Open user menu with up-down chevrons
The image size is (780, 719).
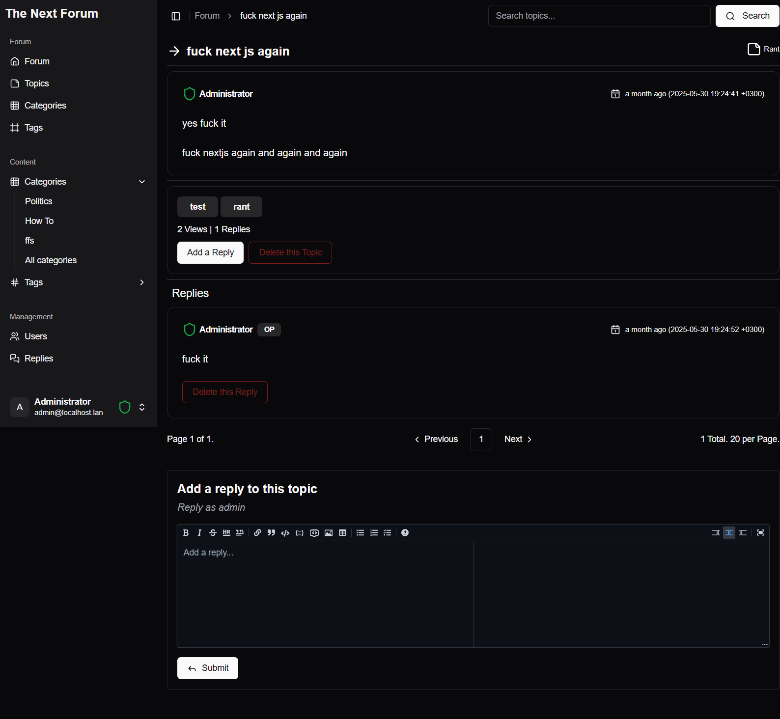click(x=142, y=407)
